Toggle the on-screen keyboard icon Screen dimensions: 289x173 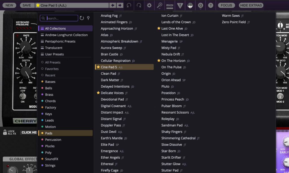[190, 5]
